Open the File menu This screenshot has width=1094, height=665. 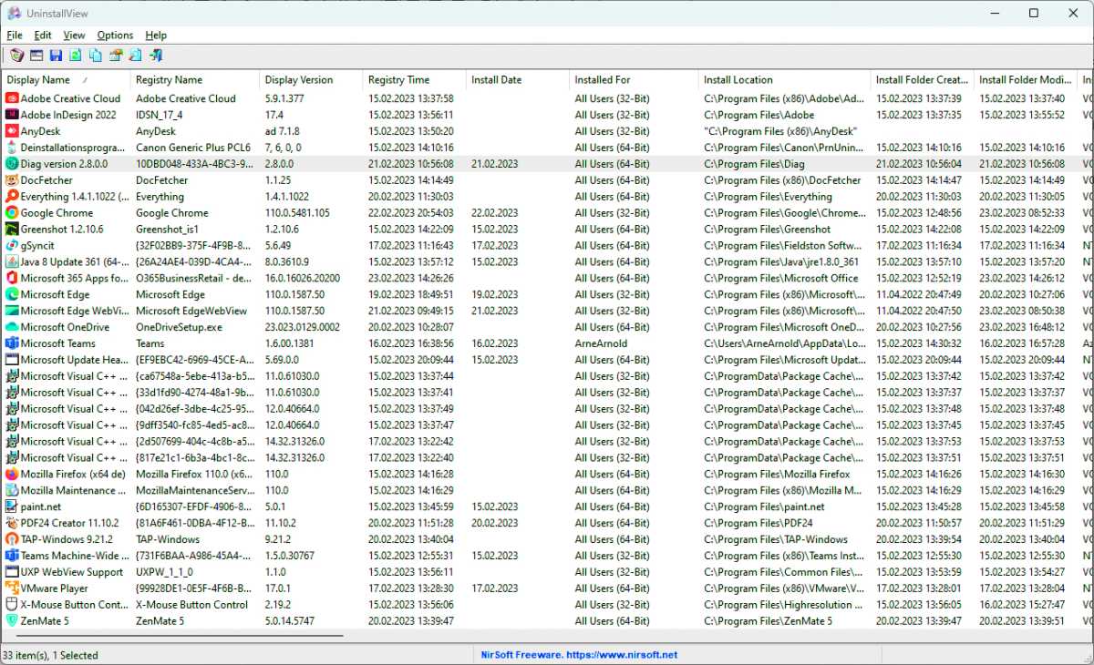coord(15,36)
